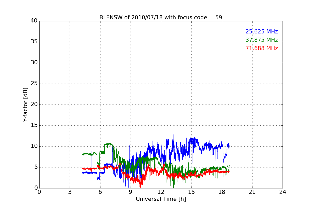Click the x-axis tick label 18
The width and height of the screenshot is (314, 209).
(222, 192)
